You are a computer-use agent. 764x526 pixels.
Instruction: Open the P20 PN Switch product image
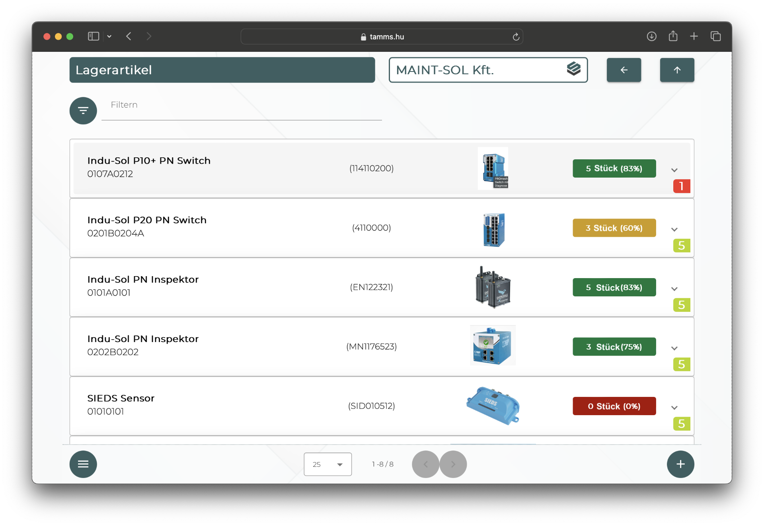point(493,230)
